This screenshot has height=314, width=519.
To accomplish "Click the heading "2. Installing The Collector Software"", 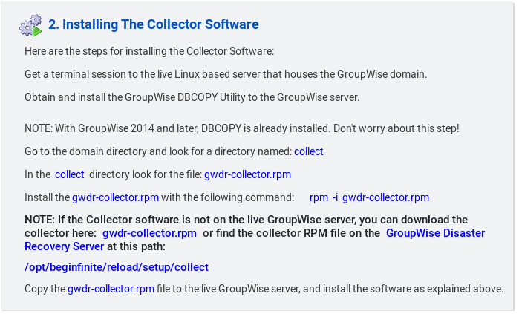I will pos(154,24).
